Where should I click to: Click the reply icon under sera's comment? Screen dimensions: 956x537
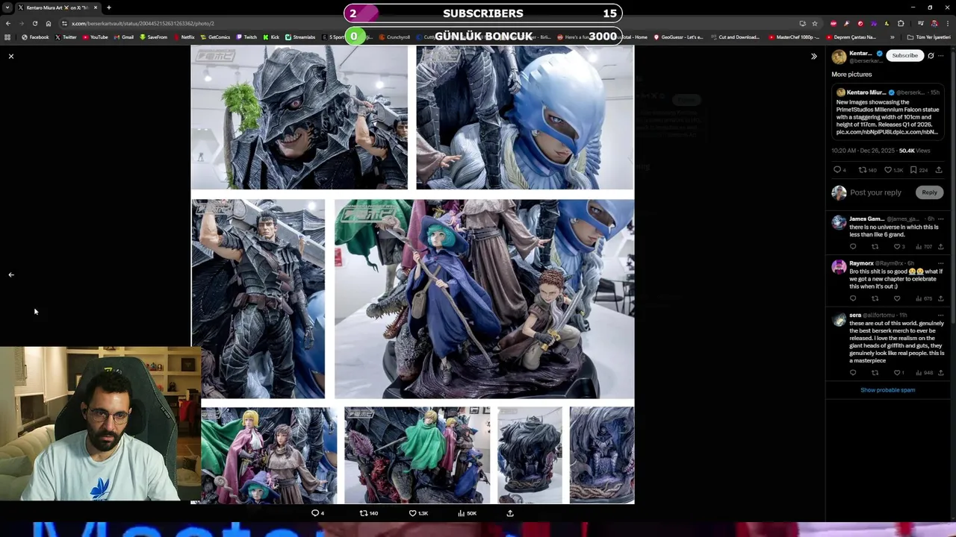click(x=853, y=373)
